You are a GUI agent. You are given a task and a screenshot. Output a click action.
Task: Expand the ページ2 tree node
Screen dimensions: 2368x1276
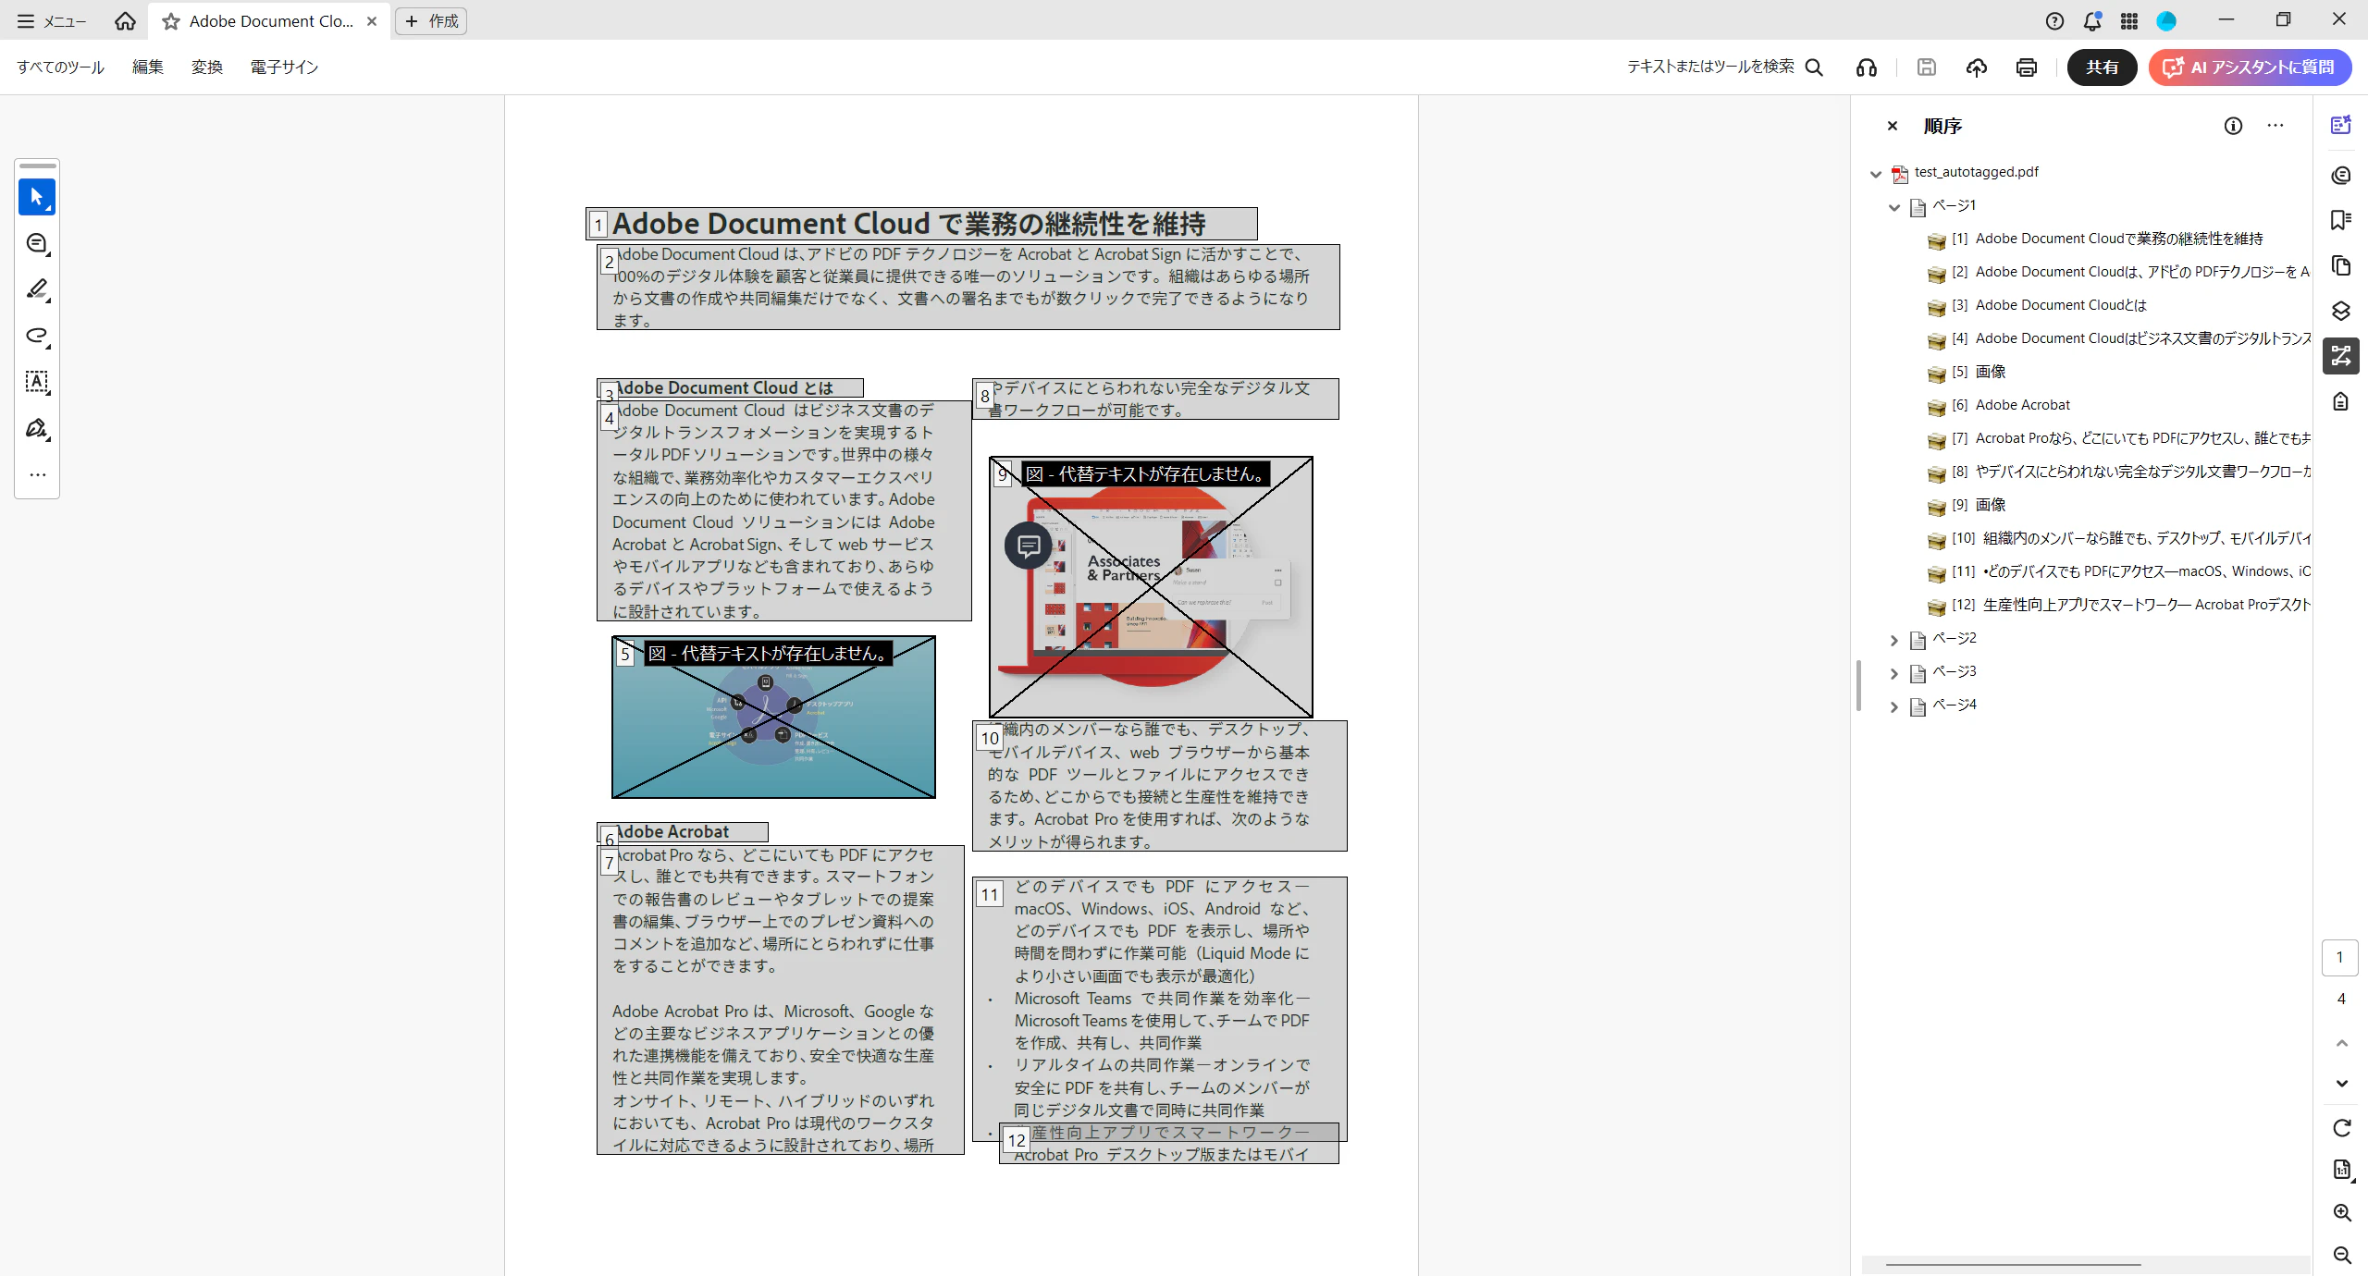click(x=1893, y=640)
